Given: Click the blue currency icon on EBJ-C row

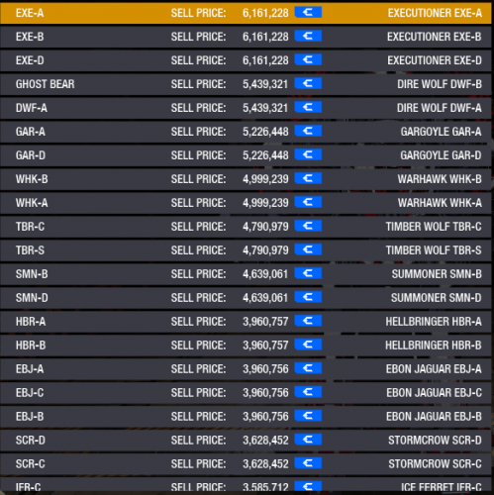Looking at the screenshot, I should click(308, 392).
